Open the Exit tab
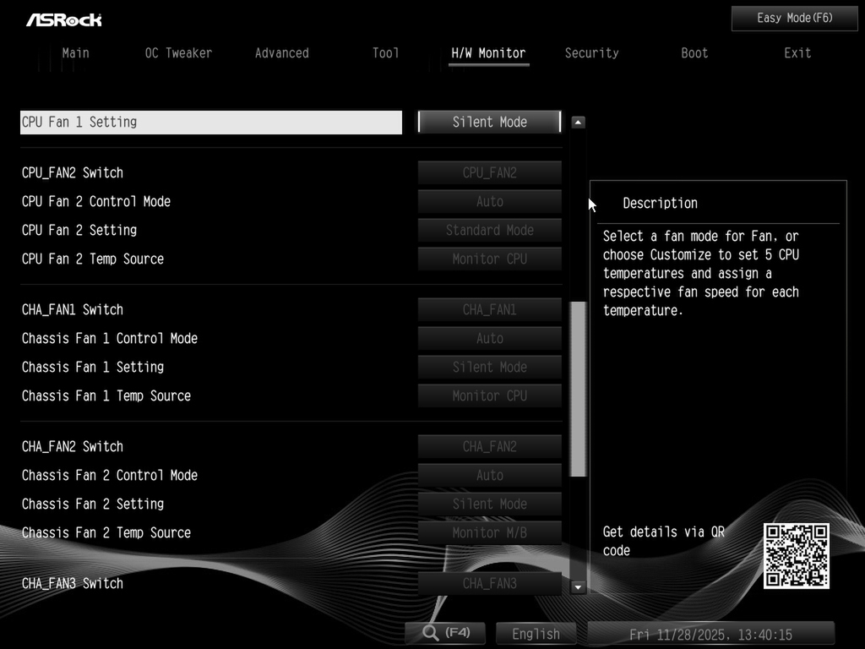 coord(797,53)
